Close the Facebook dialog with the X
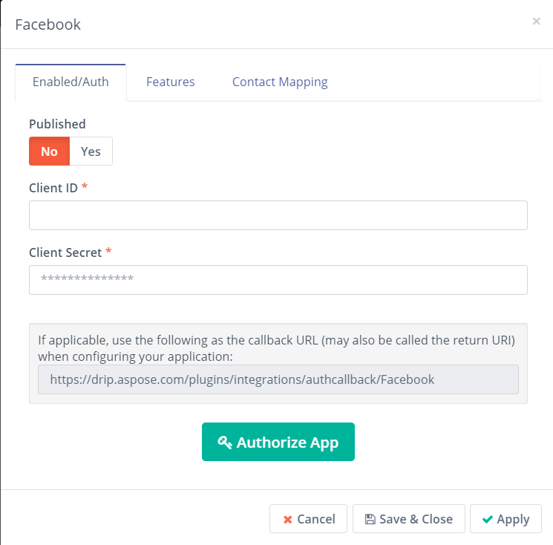Image resolution: width=553 pixels, height=545 pixels. coord(536,22)
